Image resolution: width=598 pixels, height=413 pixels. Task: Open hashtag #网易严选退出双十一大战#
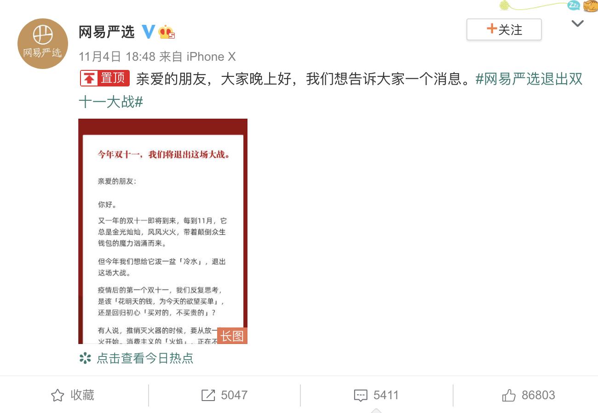pyautogui.click(x=331, y=90)
